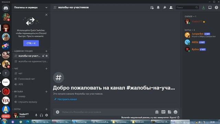
Task: Switch to Экспресс-панель taskbar window
Action: click(61, 122)
